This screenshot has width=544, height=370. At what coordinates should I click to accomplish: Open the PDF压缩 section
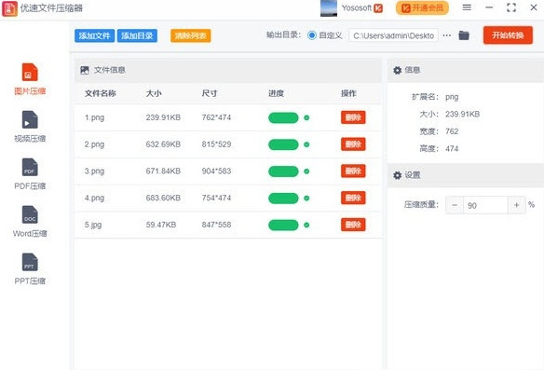point(30,174)
